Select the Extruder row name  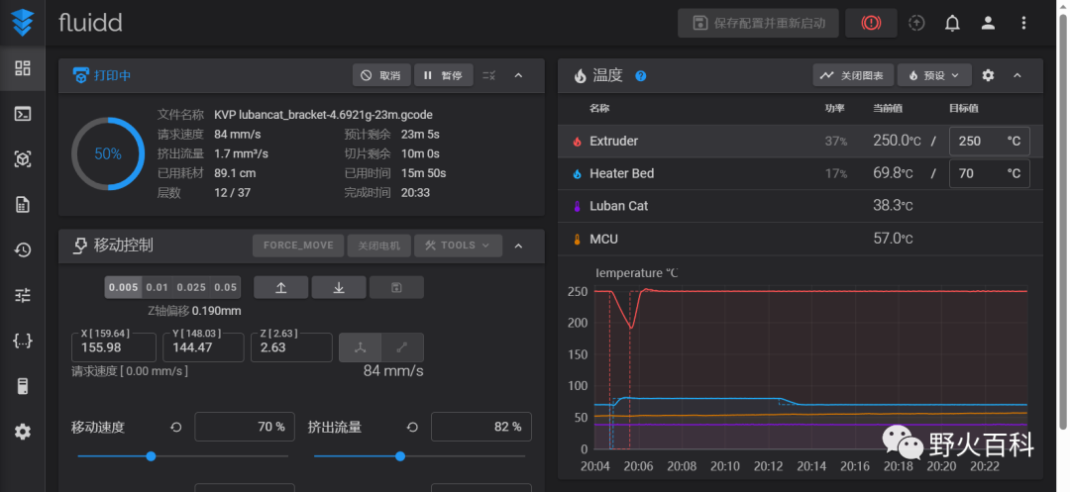tap(613, 141)
